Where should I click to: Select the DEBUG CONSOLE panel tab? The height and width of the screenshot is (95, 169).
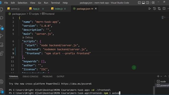click(30, 77)
